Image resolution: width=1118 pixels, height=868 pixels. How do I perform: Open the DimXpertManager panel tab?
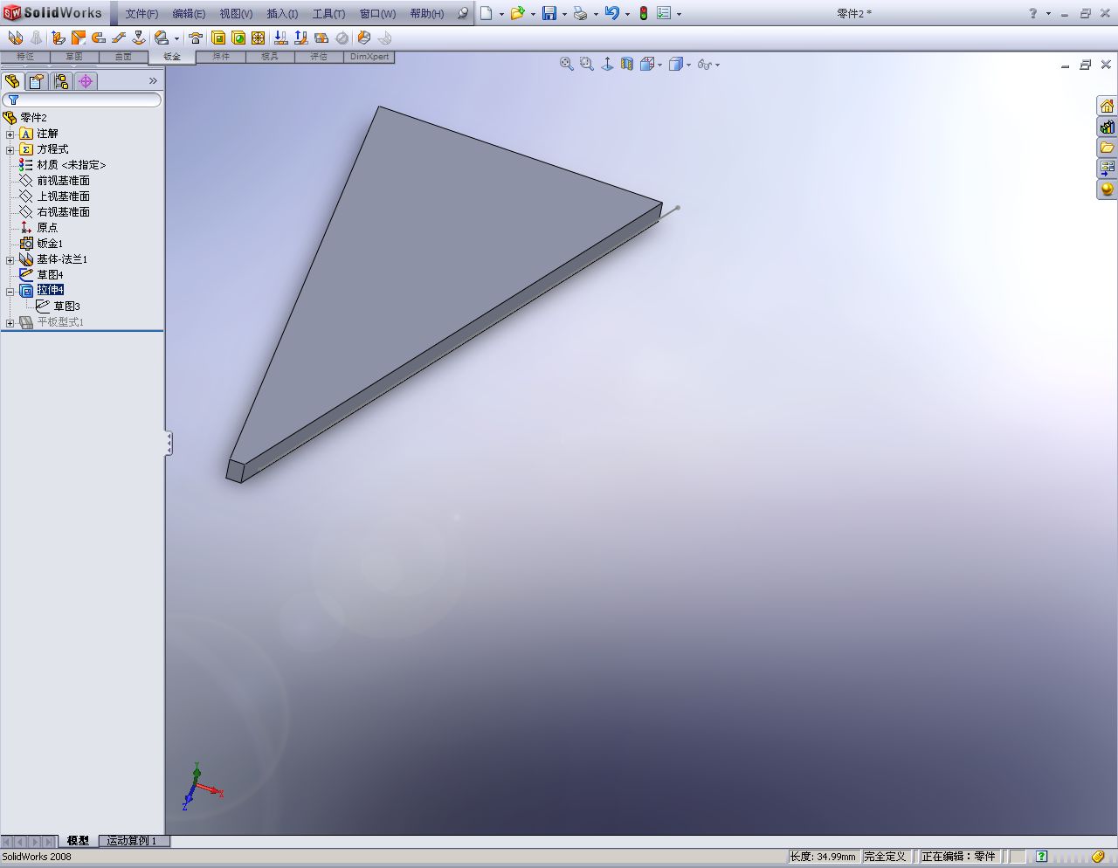coord(86,81)
